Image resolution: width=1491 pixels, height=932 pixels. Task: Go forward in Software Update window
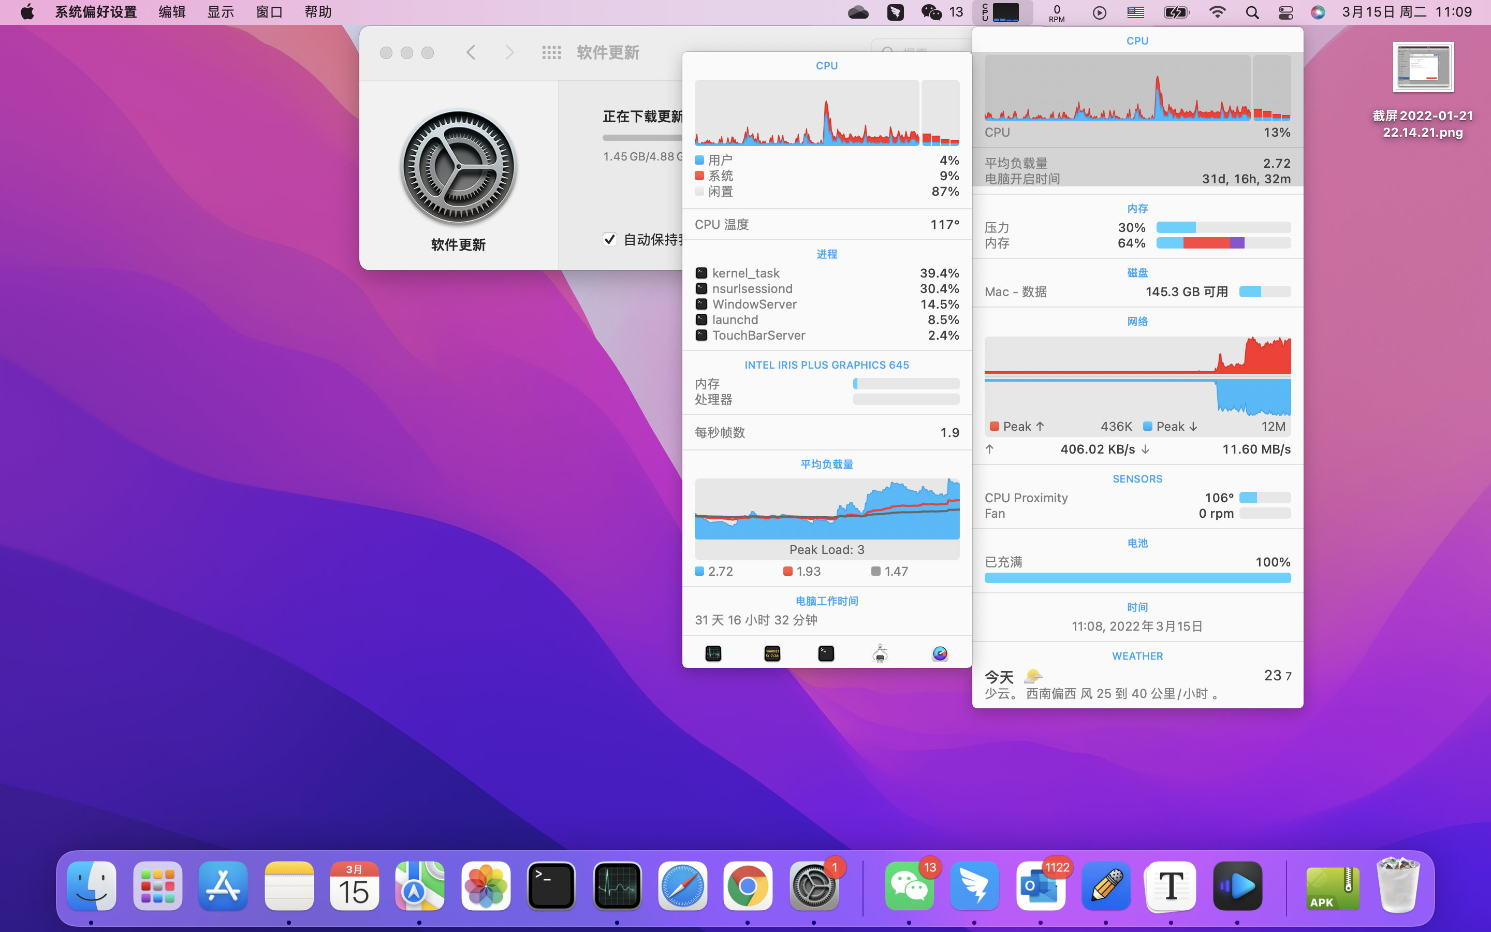coord(509,52)
